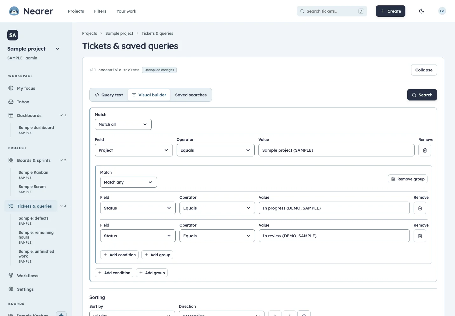Focus the Search tickets input field
This screenshot has height=316, width=455.
point(332,11)
